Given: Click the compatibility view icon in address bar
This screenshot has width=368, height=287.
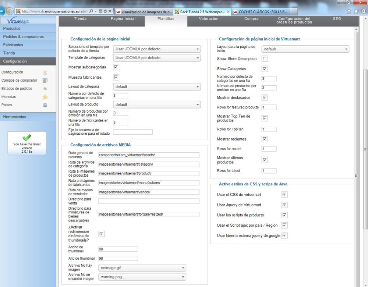Looking at the screenshot, I should point(101,11).
